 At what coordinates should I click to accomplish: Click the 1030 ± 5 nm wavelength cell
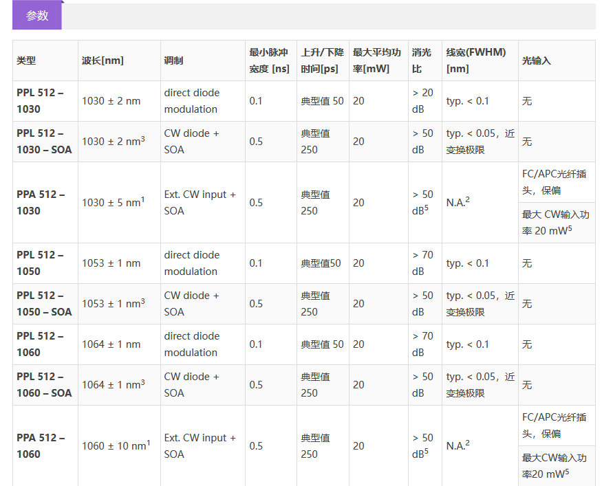(113, 203)
